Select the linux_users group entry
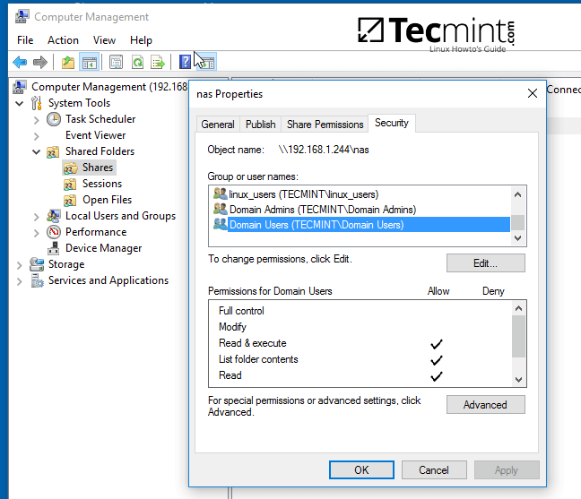581x499 pixels. tap(303, 194)
